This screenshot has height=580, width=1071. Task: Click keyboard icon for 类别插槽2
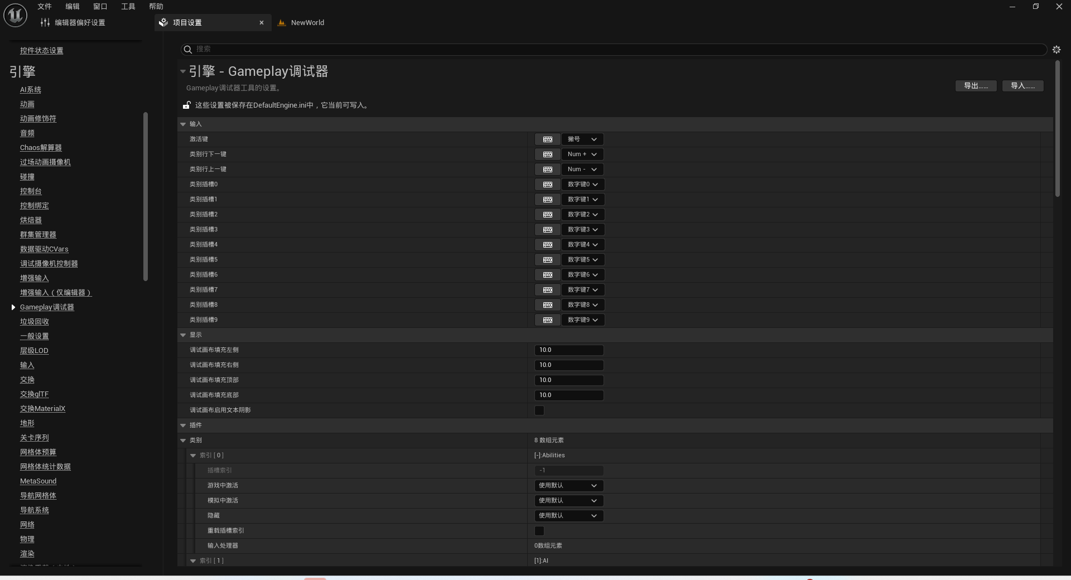[548, 215]
